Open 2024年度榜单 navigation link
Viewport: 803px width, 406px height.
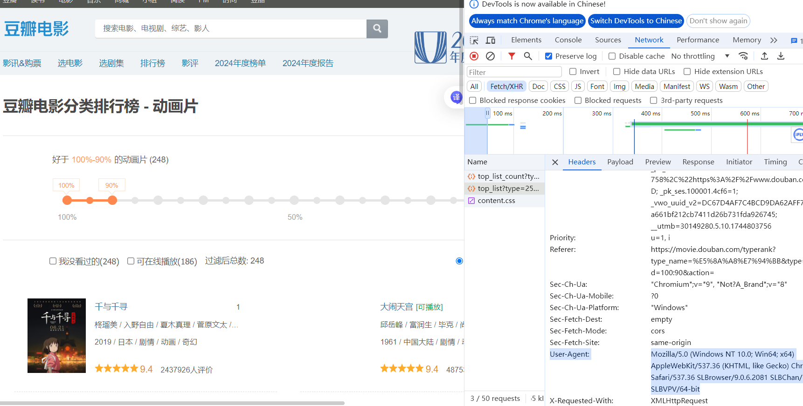coord(240,63)
